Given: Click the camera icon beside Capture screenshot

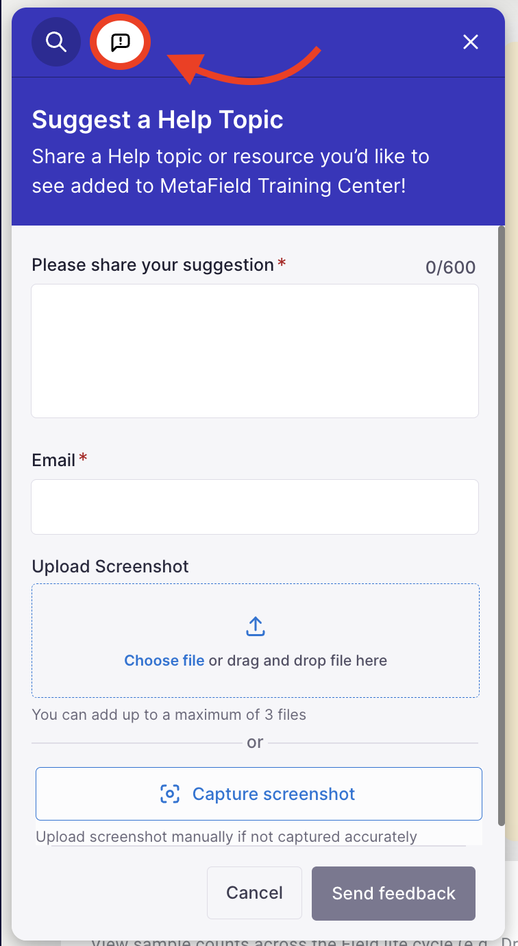Looking at the screenshot, I should (170, 794).
